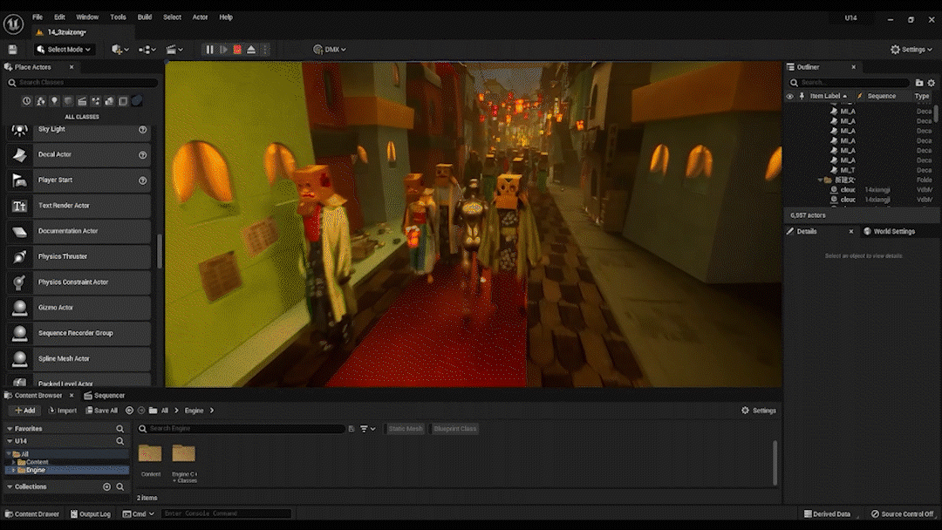The height and width of the screenshot is (530, 942).
Task: Select the Recently Placed filter icon
Action: [26, 101]
